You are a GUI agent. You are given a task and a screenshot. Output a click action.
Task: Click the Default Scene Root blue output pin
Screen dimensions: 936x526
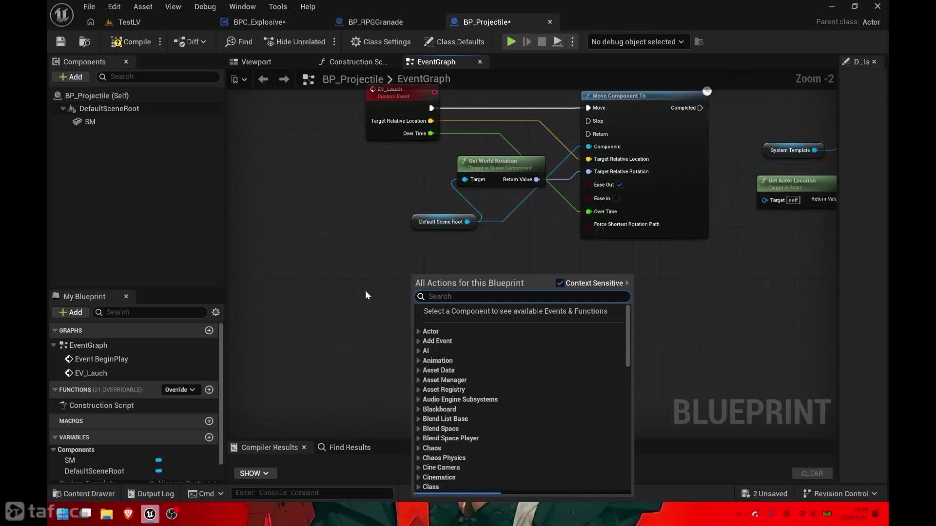tap(468, 222)
